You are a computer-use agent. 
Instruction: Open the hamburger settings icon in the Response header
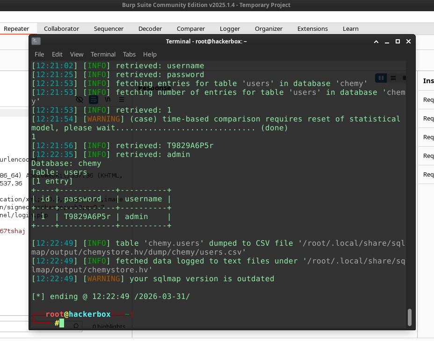click(122, 99)
